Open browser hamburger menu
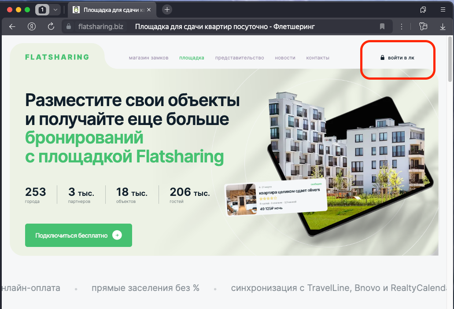The image size is (454, 309). coord(443,10)
